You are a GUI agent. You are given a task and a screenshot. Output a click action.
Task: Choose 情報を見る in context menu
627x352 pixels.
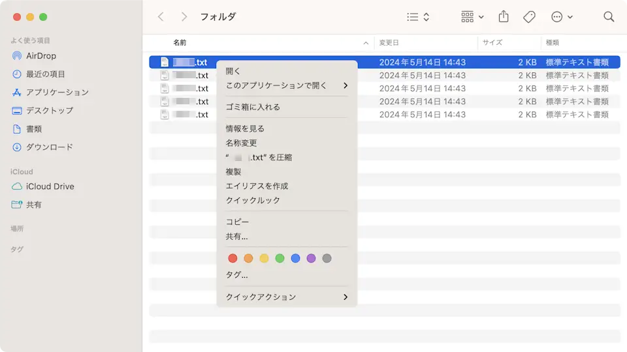(245, 128)
